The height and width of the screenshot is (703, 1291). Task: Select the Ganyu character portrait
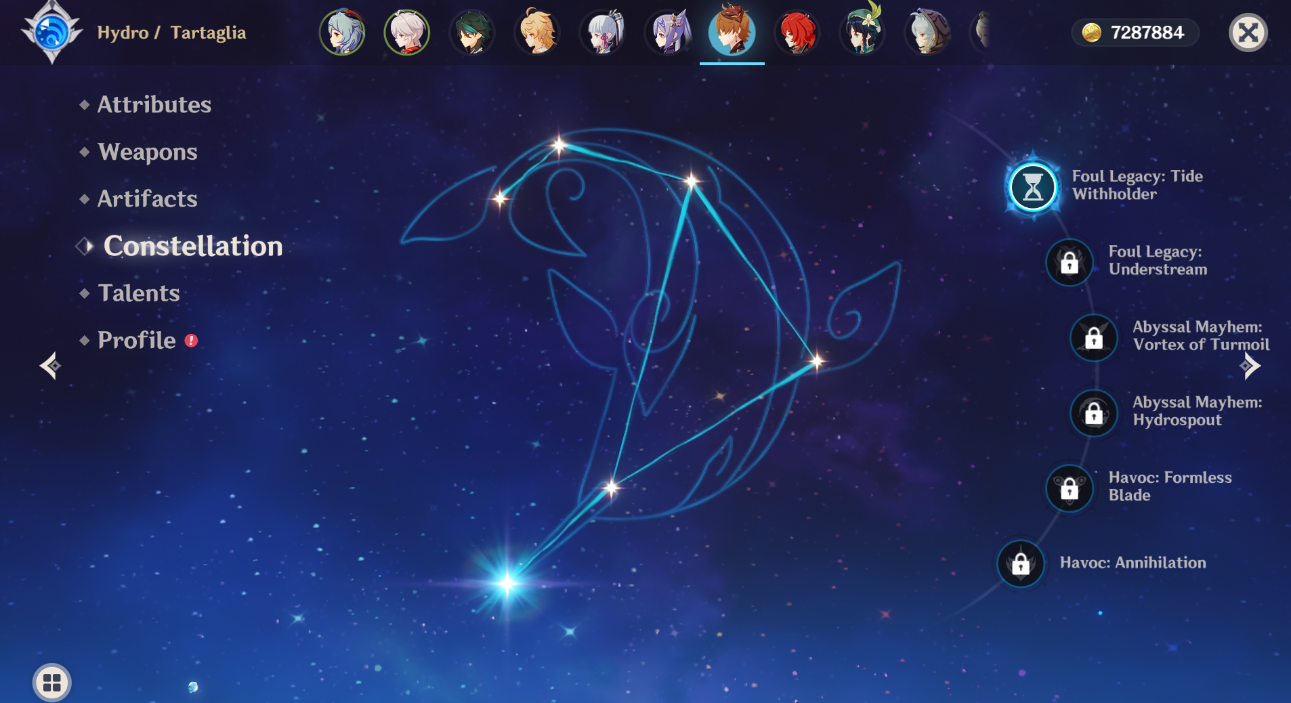pyautogui.click(x=342, y=32)
